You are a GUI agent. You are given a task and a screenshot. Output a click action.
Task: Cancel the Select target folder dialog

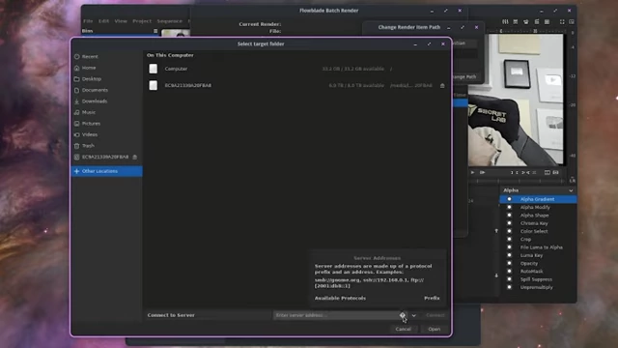point(404,329)
